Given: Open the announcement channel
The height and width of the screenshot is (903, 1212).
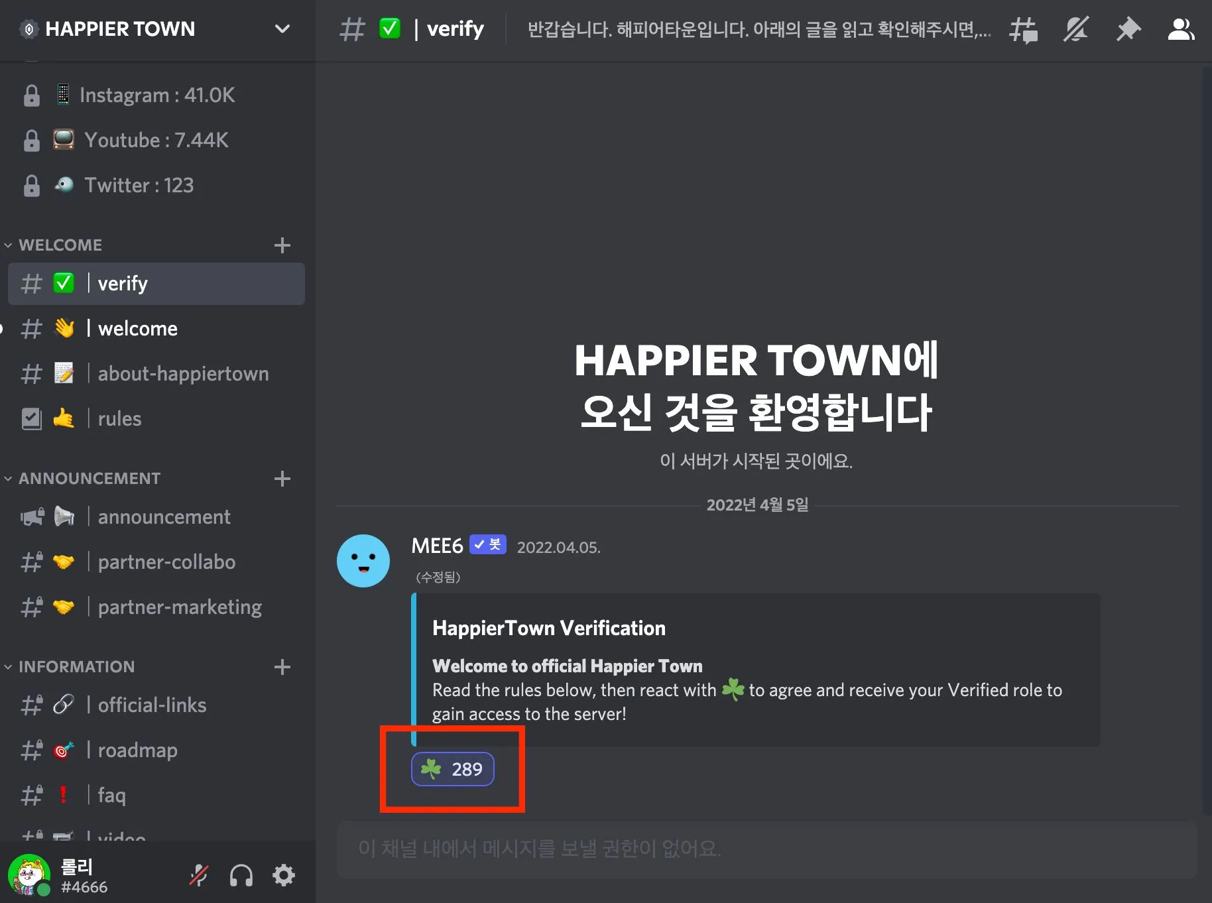Looking at the screenshot, I should [x=156, y=517].
